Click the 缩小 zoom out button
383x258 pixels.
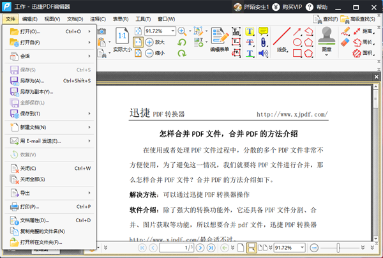(x=155, y=53)
